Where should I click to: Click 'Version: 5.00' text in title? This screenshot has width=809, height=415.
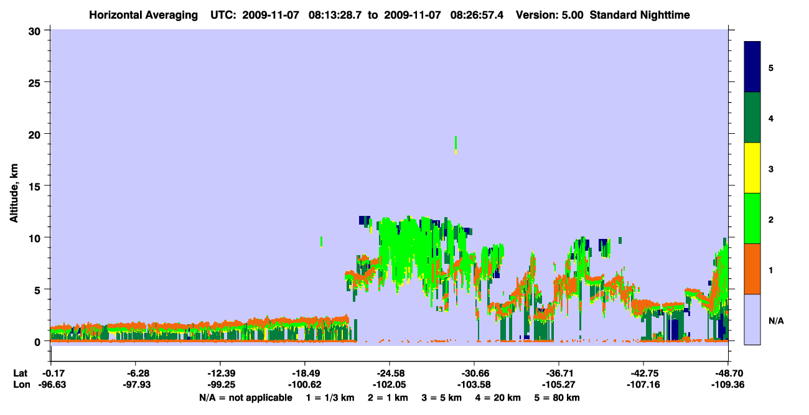548,14
